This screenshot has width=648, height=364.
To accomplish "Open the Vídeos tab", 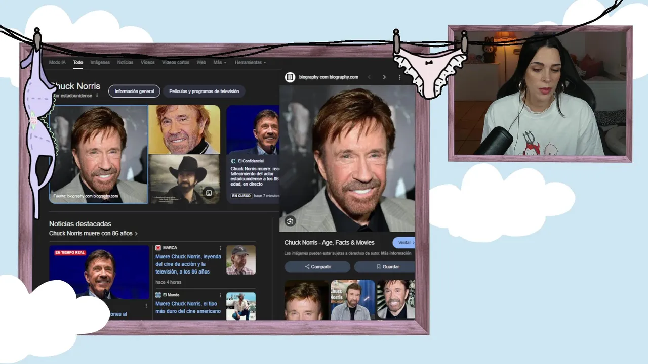I will pos(148,62).
